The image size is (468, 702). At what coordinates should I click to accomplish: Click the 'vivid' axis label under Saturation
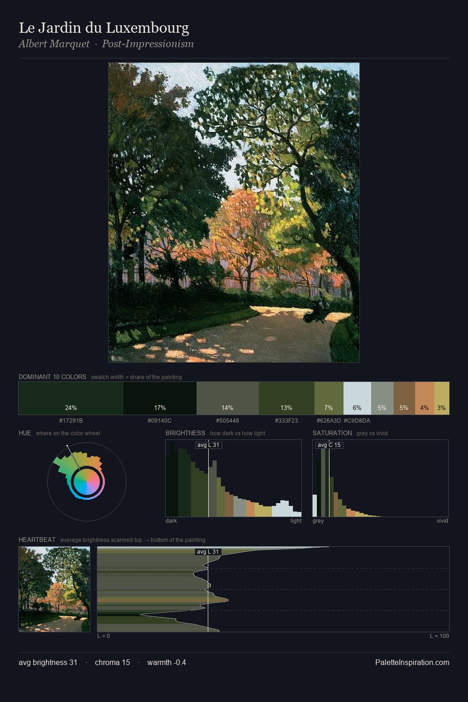(x=442, y=521)
